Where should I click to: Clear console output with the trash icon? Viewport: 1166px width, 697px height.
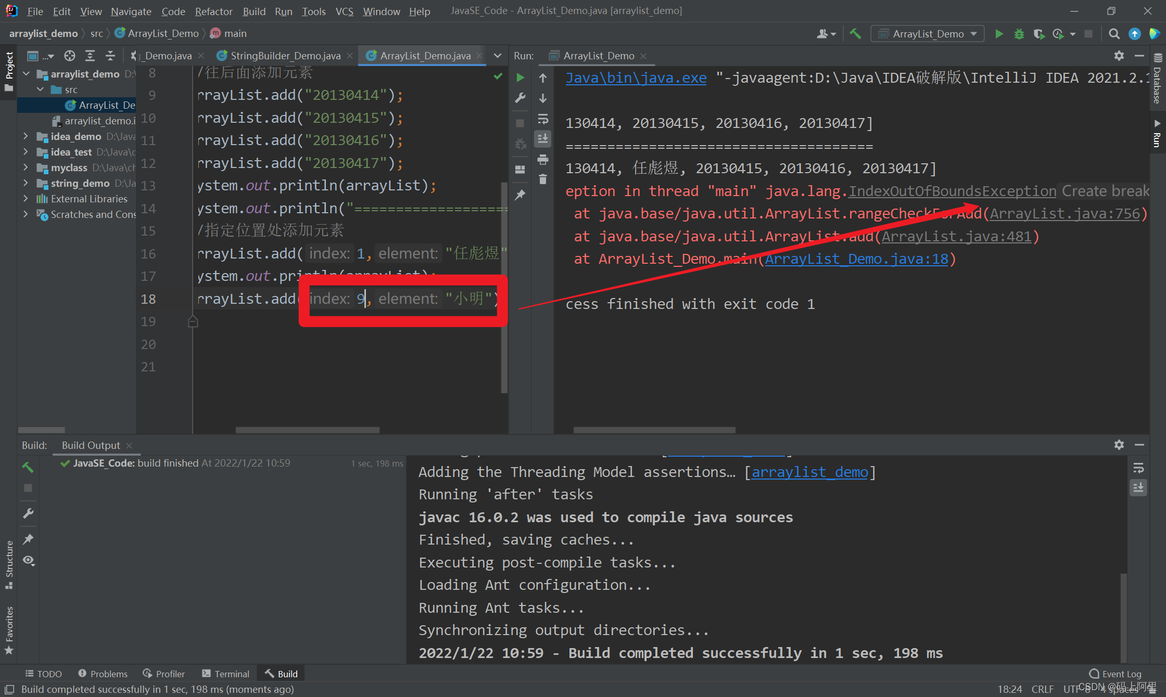coord(543,179)
